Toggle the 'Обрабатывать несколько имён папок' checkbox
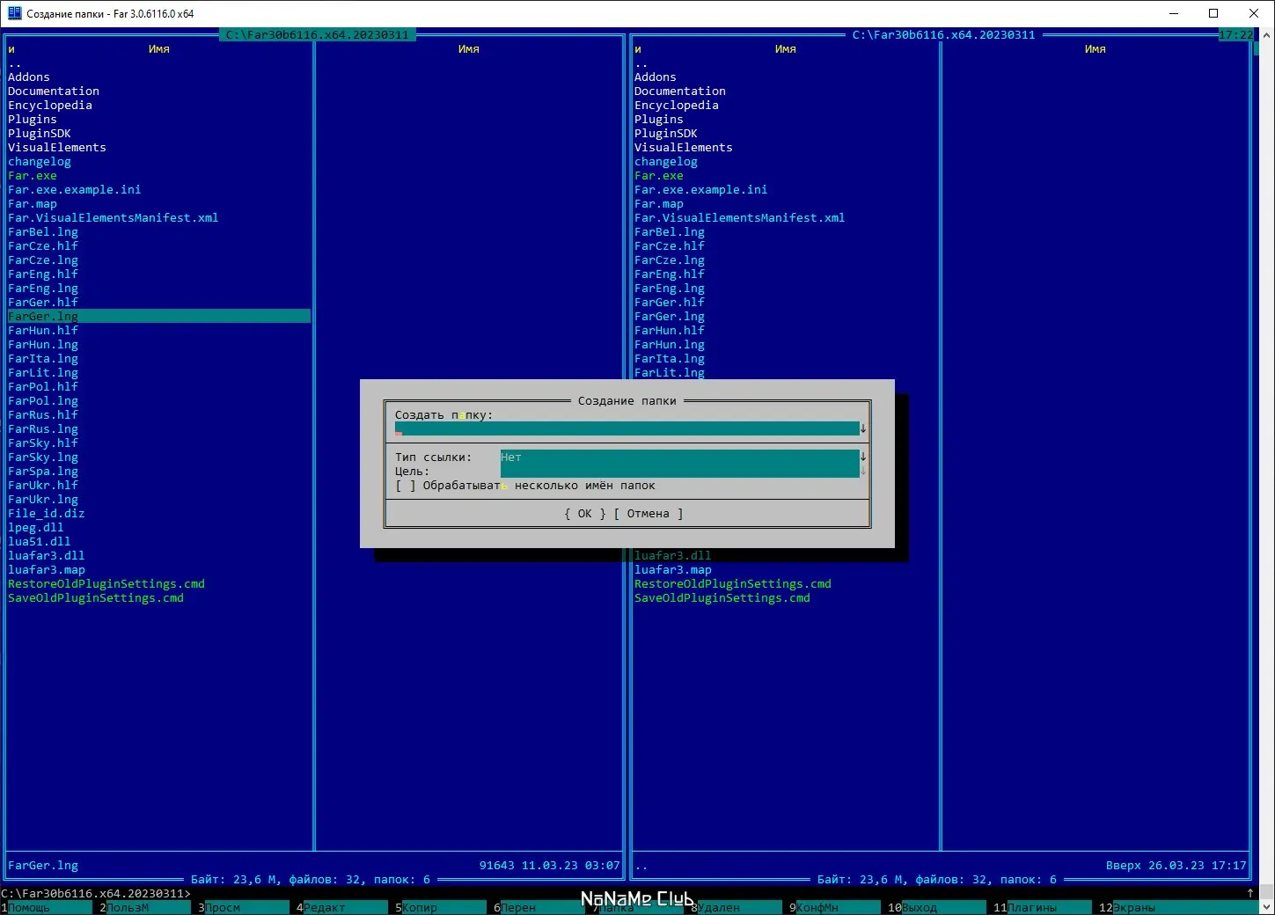This screenshot has width=1275, height=915. click(406, 486)
